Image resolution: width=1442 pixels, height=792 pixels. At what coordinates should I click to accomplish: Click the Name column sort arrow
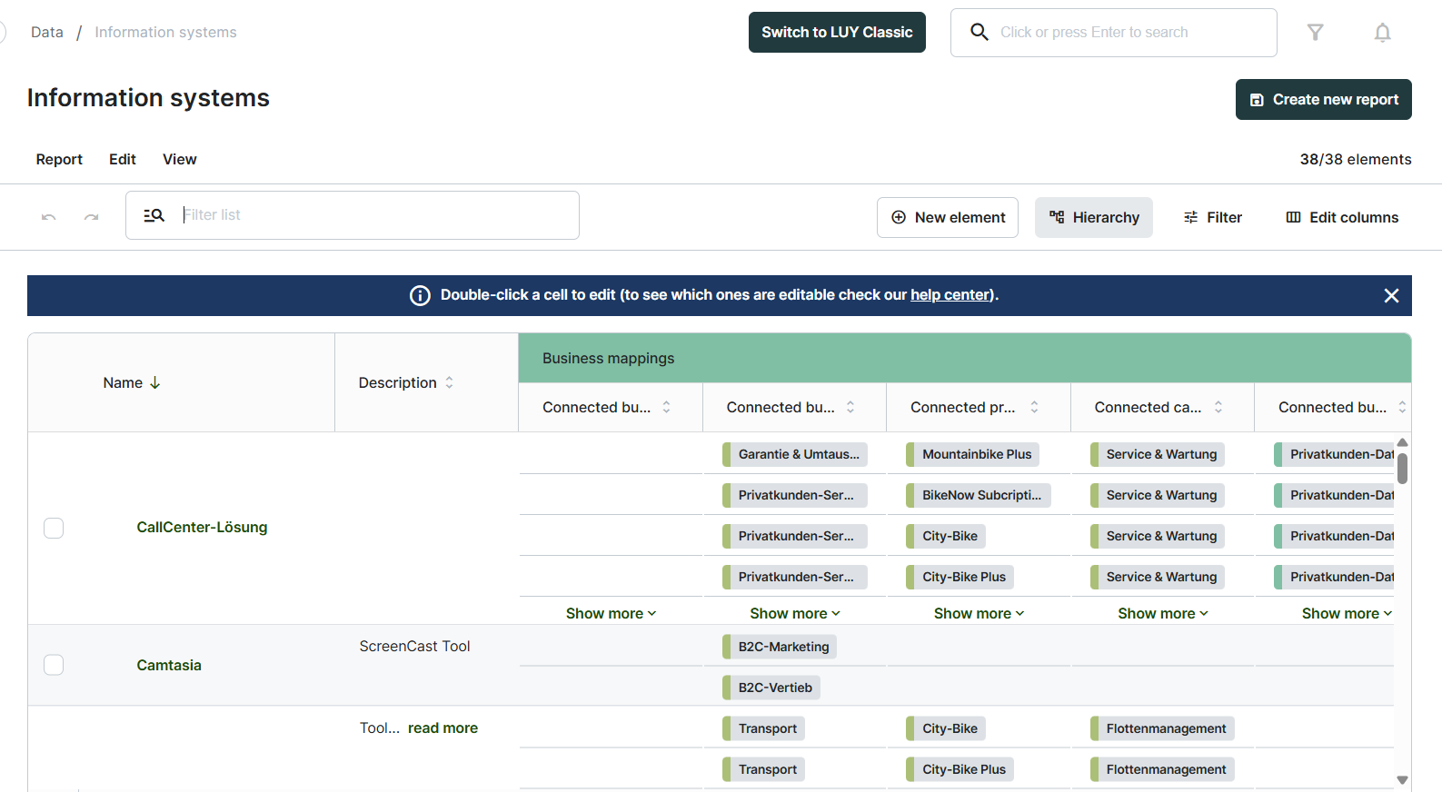coord(155,382)
